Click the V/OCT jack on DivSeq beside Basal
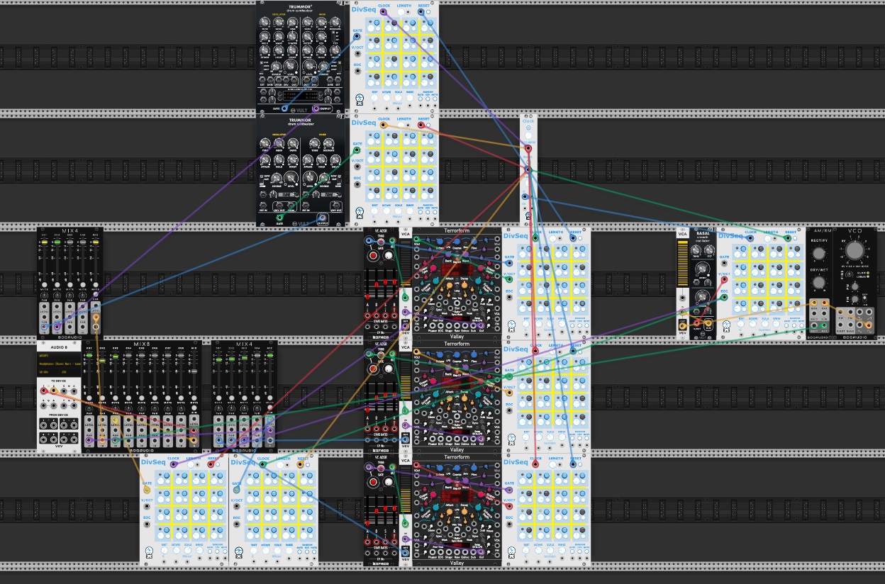 (x=724, y=279)
